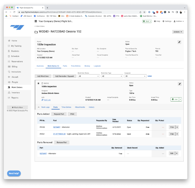Reload the page in browser

pyautogui.click(x=14, y=12)
